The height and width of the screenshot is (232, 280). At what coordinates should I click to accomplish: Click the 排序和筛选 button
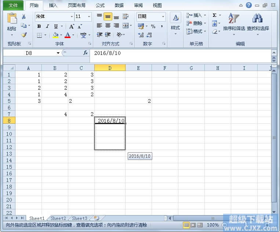[234, 22]
